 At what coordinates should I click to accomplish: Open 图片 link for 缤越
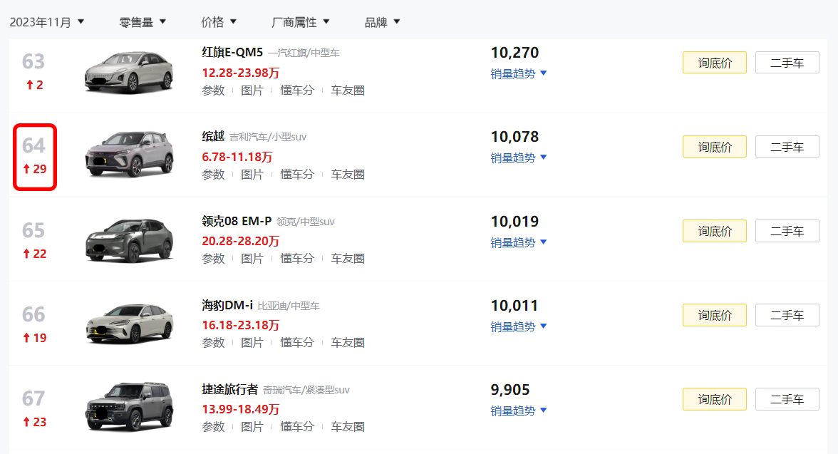point(252,175)
